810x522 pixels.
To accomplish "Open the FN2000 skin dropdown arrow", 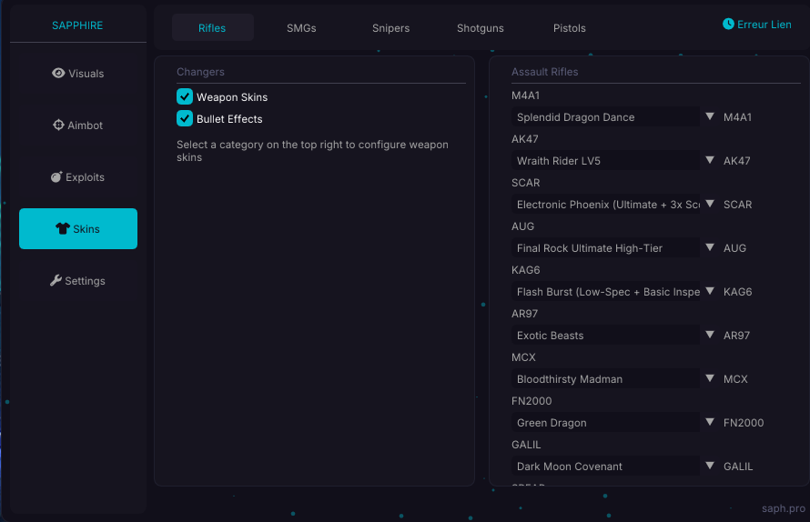I will (710, 422).
